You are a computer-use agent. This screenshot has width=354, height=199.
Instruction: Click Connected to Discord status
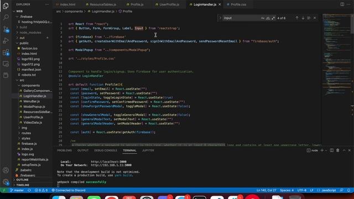pos(69,190)
